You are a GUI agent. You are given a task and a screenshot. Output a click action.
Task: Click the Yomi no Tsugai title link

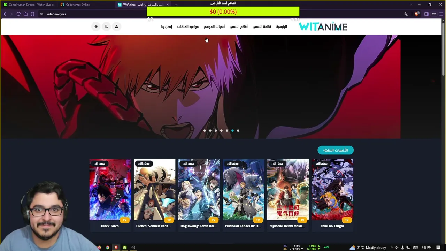(332, 226)
